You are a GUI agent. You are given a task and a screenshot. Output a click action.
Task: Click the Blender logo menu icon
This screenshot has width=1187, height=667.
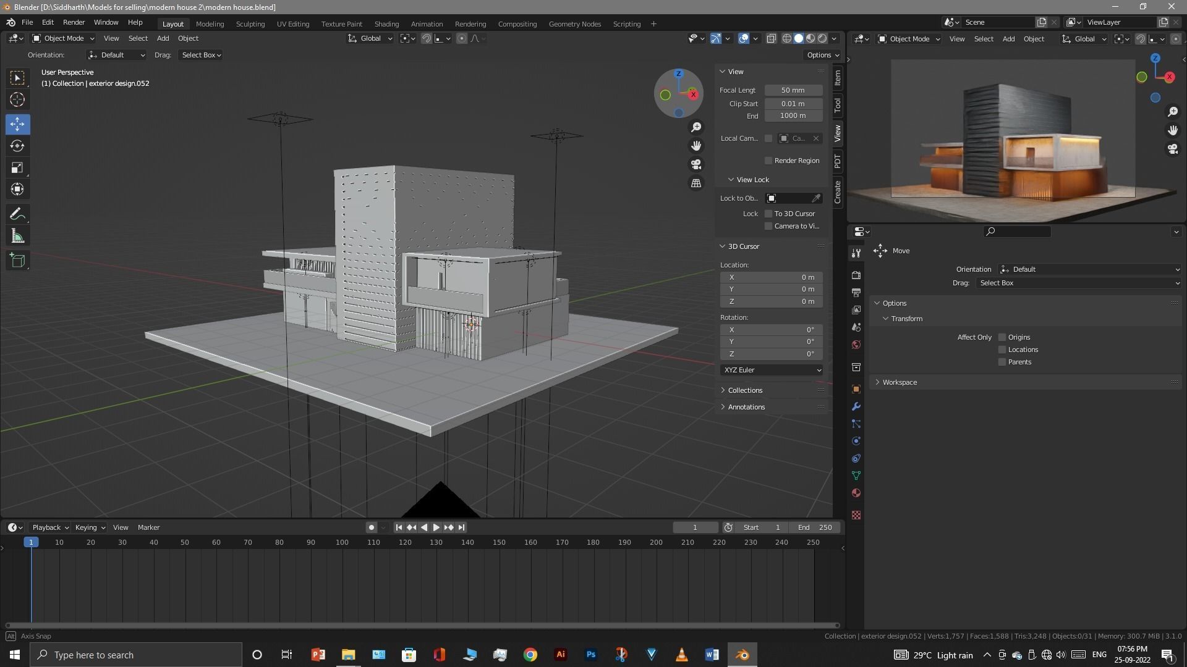11,22
